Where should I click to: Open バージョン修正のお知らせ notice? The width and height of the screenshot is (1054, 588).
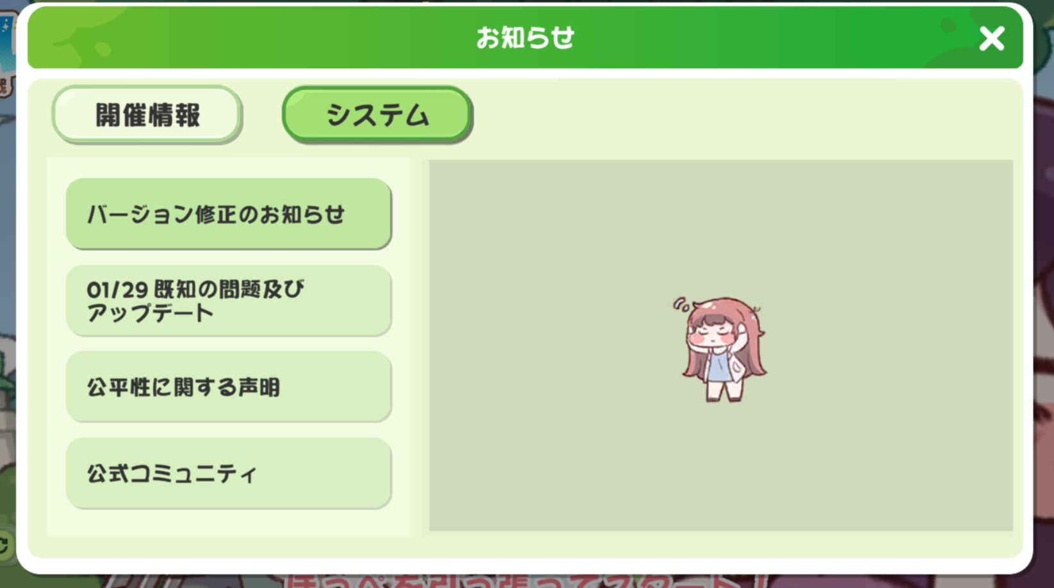[229, 214]
